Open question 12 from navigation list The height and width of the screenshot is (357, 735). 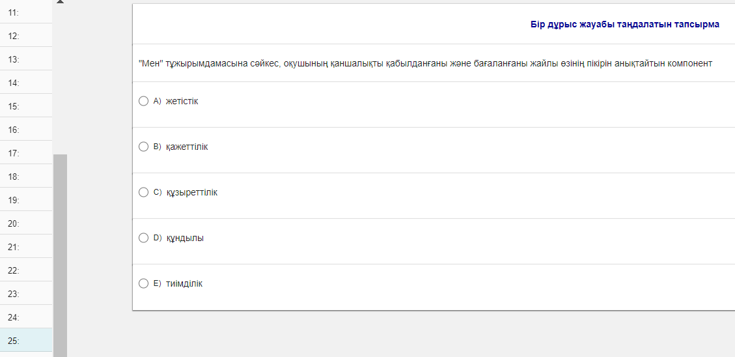(26, 36)
